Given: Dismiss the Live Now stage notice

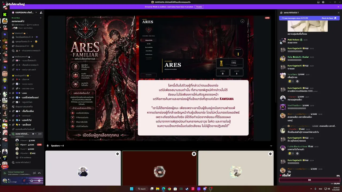Looking at the screenshot, I should pyautogui.click(x=41, y=18).
